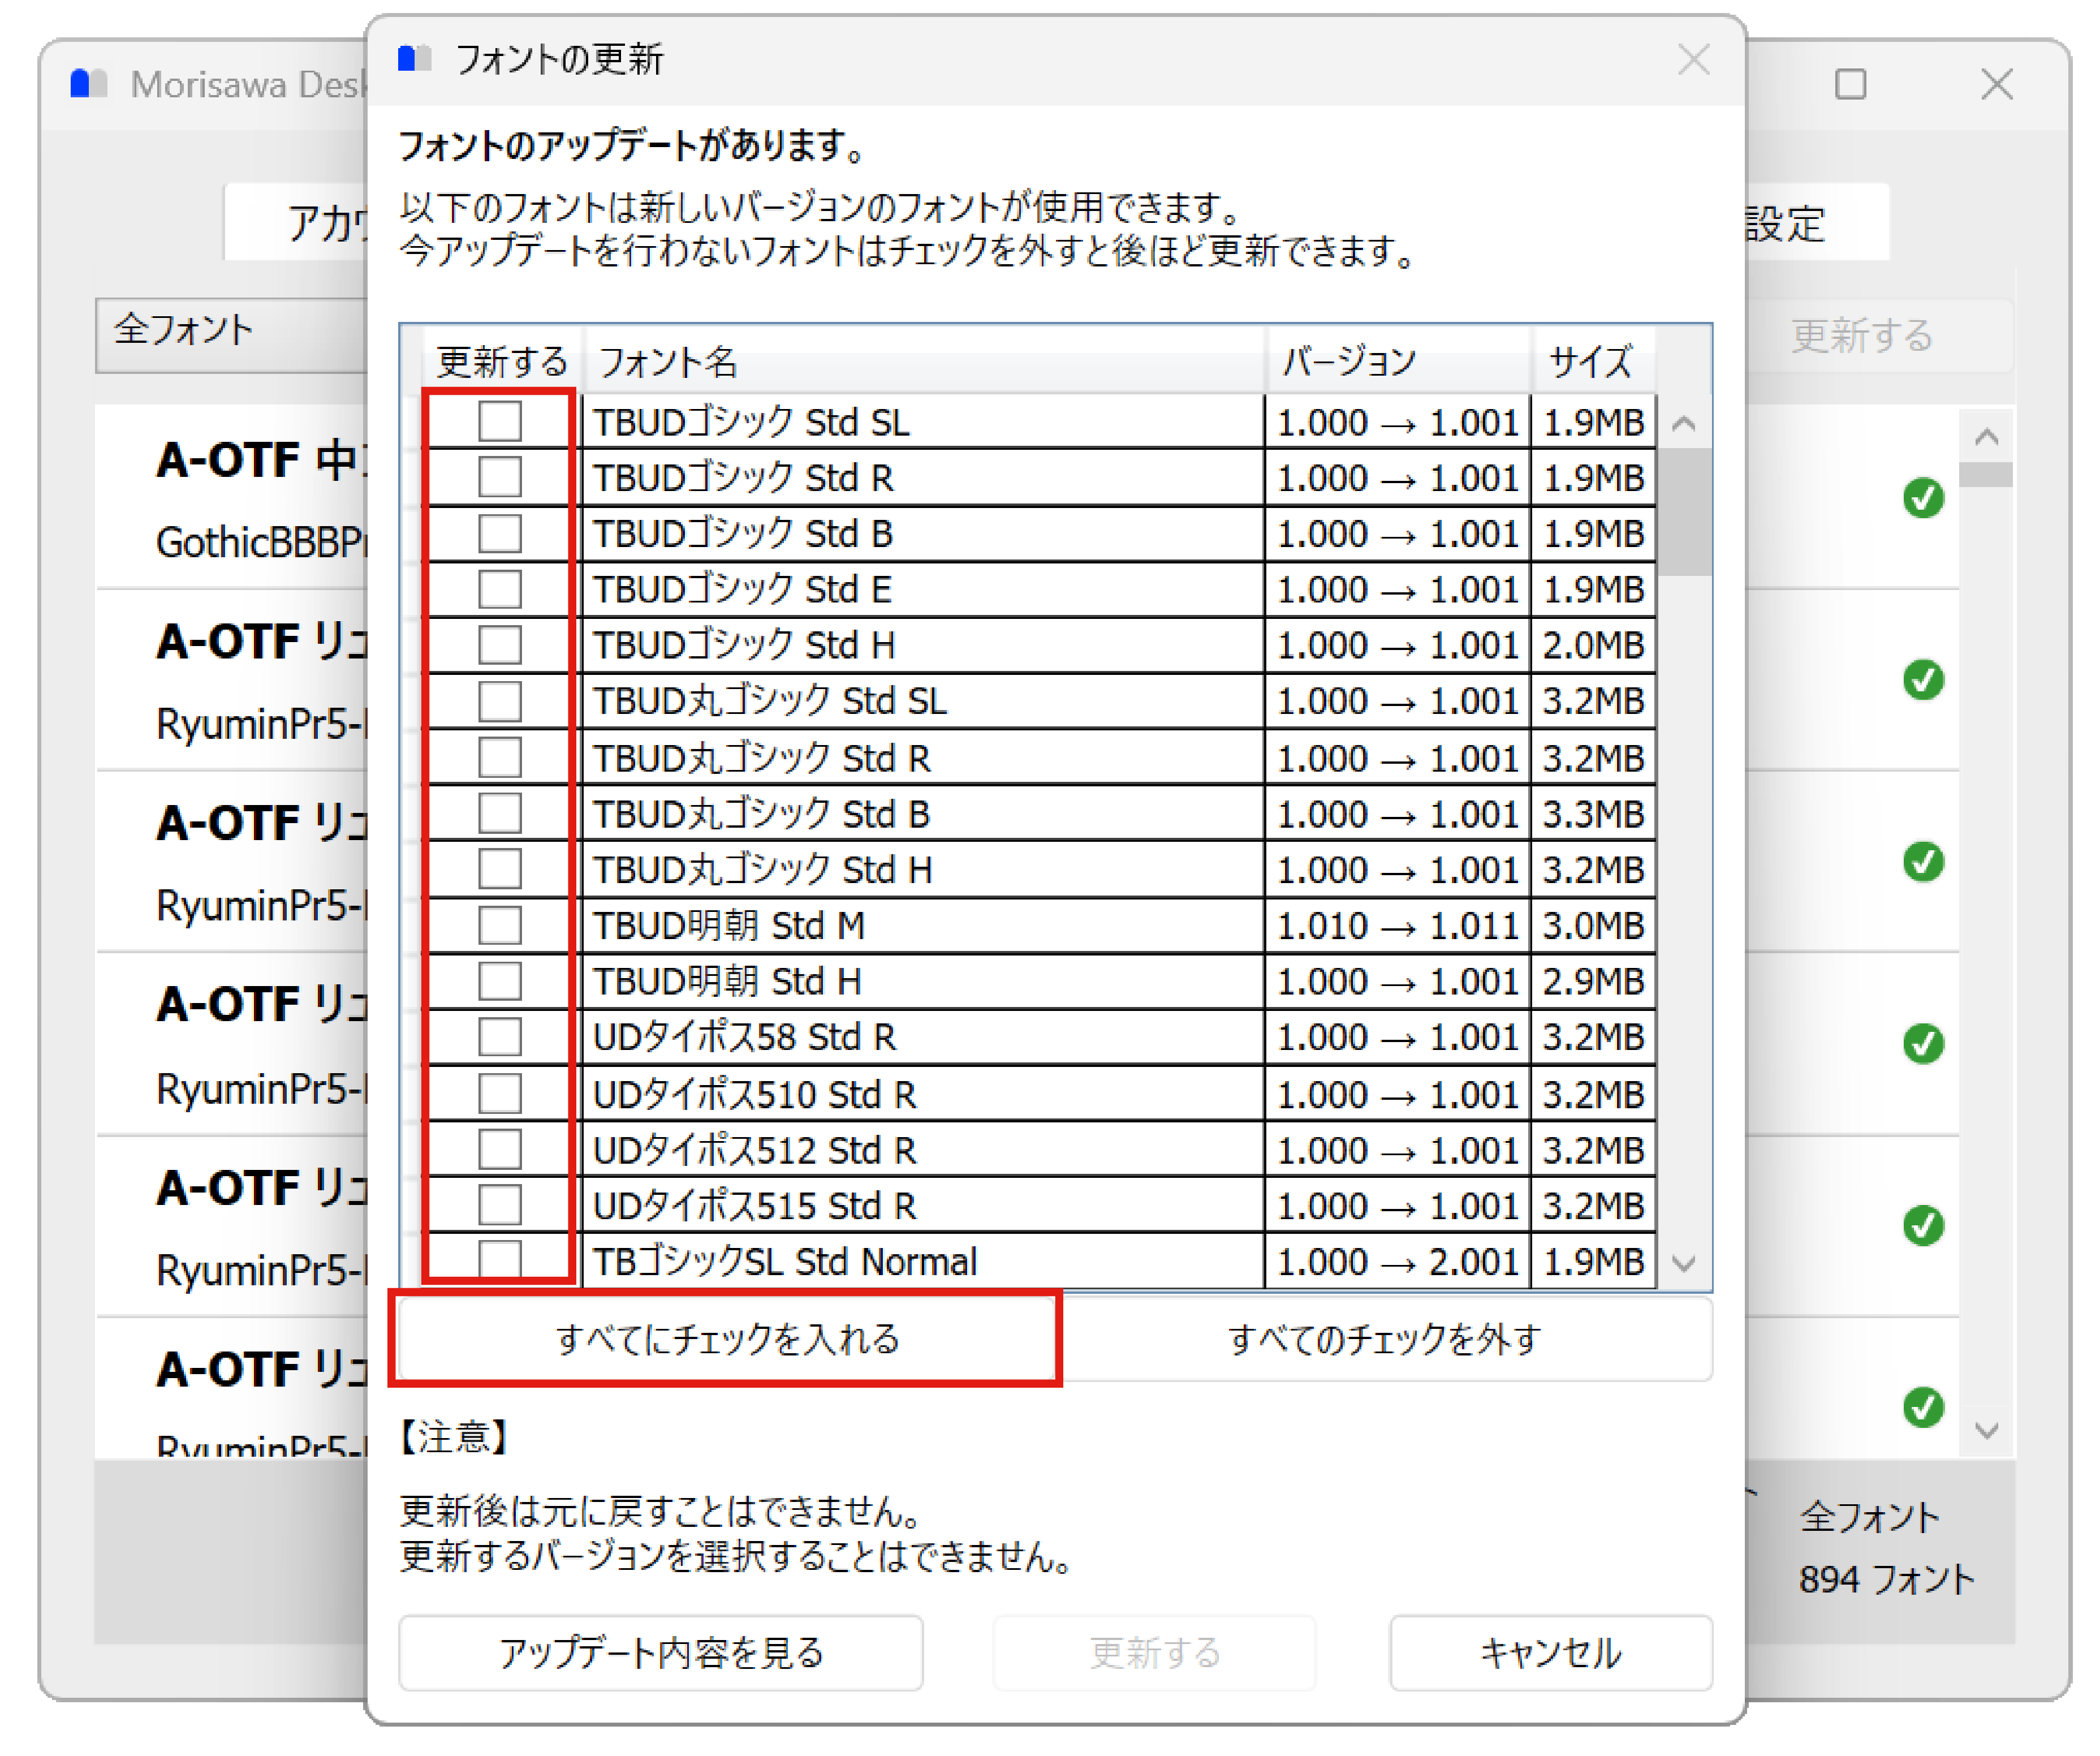
Task: Click the green check icon in the fifth font row
Action: [x=1923, y=1226]
